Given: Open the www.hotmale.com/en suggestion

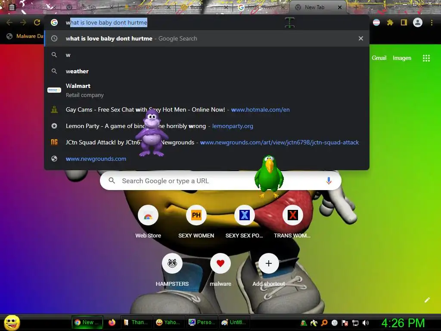Looking at the screenshot, I should (x=207, y=109).
